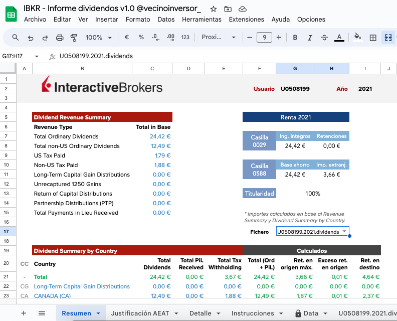This screenshot has height=321, width=397.
Task: Toggle italic formatting
Action: [310, 38]
